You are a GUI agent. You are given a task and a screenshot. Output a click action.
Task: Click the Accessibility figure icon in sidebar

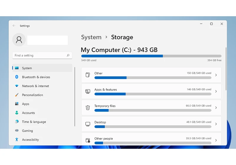pyautogui.click(x=17, y=139)
